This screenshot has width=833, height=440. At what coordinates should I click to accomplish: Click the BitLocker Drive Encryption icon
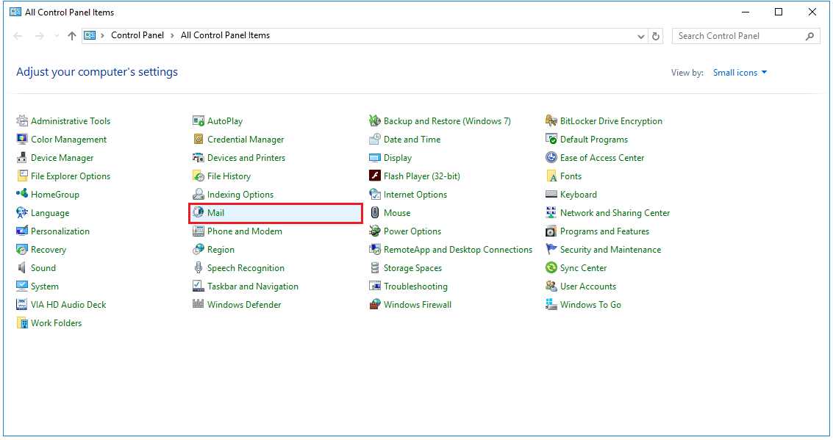[x=551, y=121]
